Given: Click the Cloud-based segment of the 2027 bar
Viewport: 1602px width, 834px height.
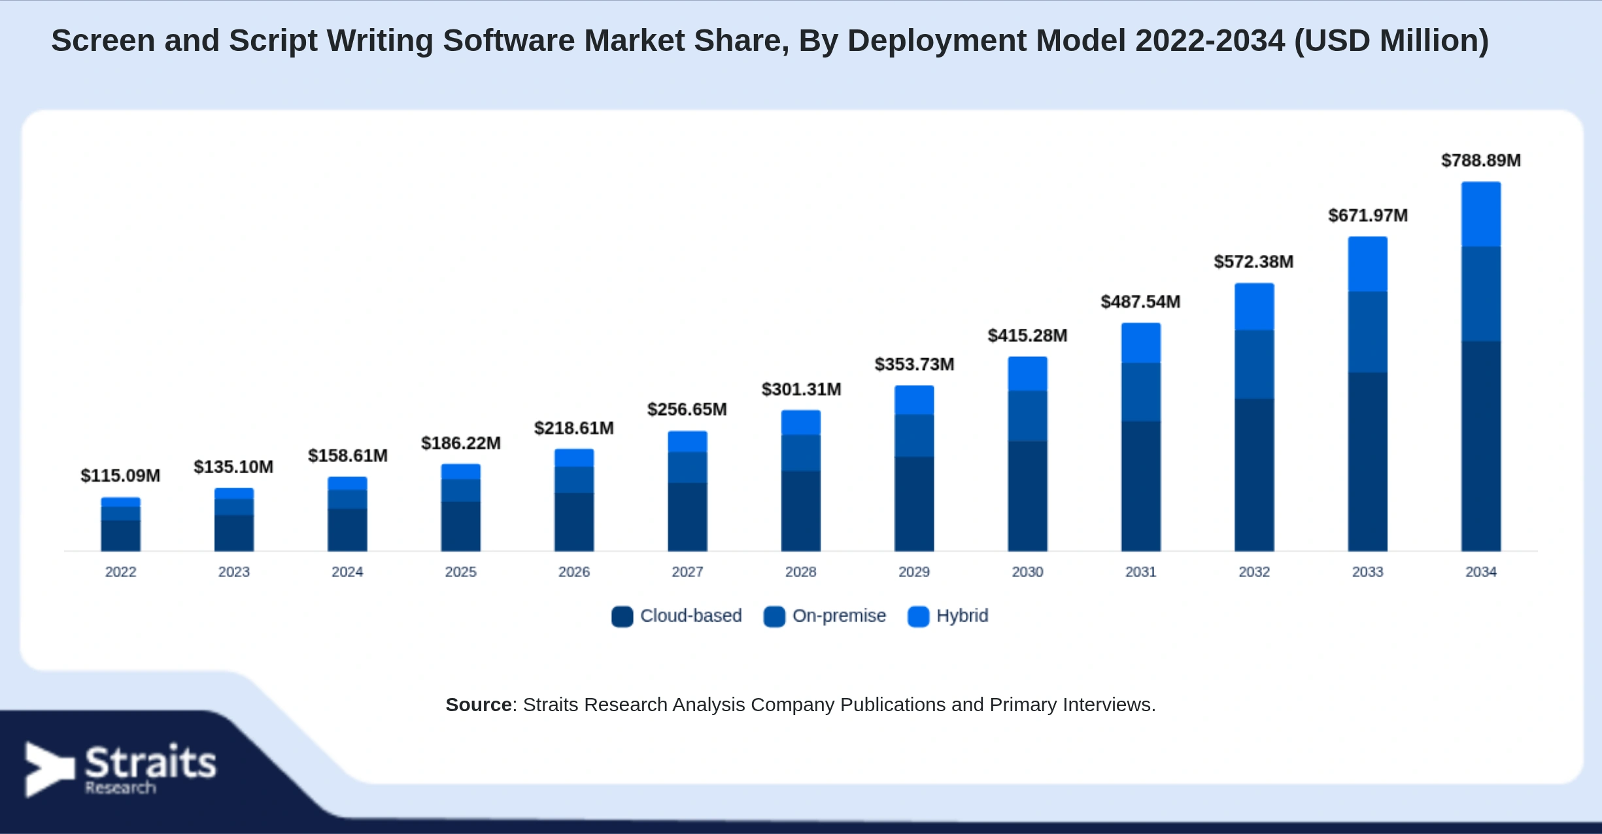Looking at the screenshot, I should 687,517.
